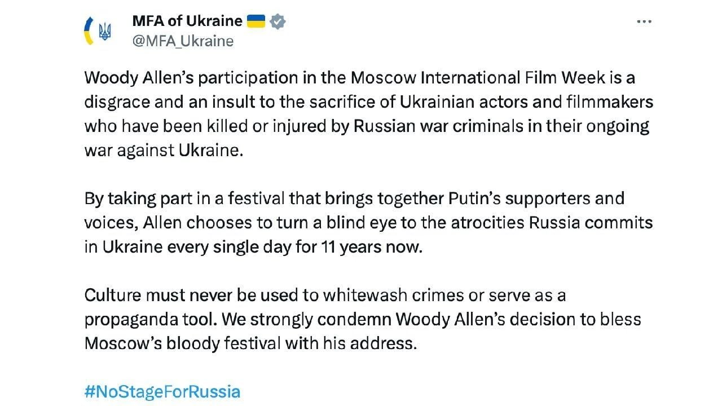Open the three-dot more options menu
Screen dimensions: 722x406
(x=644, y=21)
